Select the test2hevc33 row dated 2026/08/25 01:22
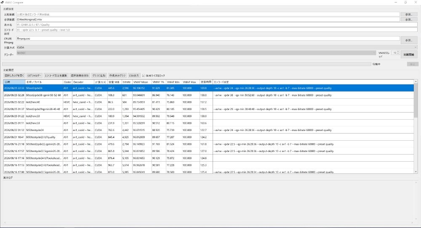Viewport: 421px width, 228px height. [x=208, y=116]
